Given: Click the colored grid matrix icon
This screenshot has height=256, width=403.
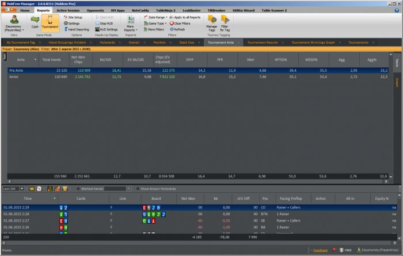Looking at the screenshot, I should point(50,189).
